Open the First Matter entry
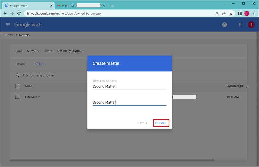The image size is (259, 167). tap(32, 97)
